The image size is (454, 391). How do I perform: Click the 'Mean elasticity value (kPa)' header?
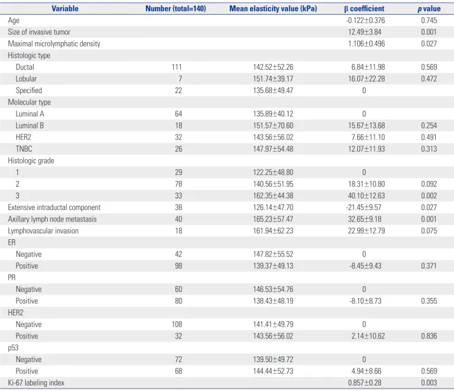click(x=273, y=9)
